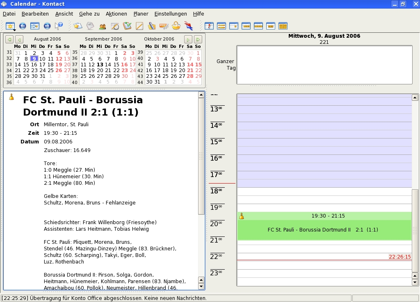420x302 pixels.
Task: Select 13 September in the mini calendar
Action: (x=100, y=64)
